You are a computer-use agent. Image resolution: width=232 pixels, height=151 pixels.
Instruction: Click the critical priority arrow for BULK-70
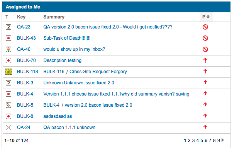coord(205,60)
